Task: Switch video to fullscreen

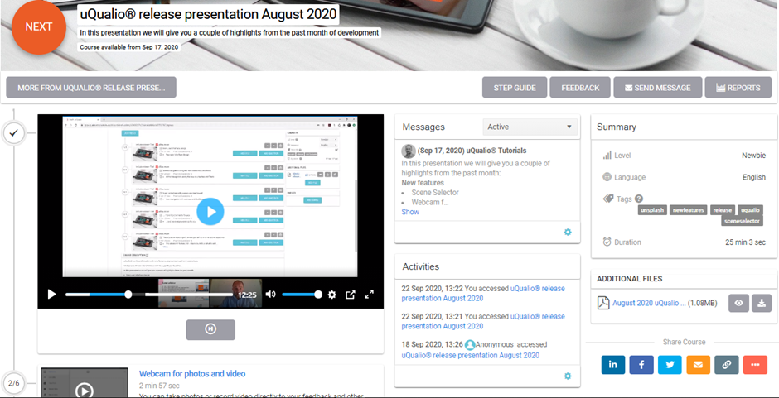Action: click(x=369, y=295)
